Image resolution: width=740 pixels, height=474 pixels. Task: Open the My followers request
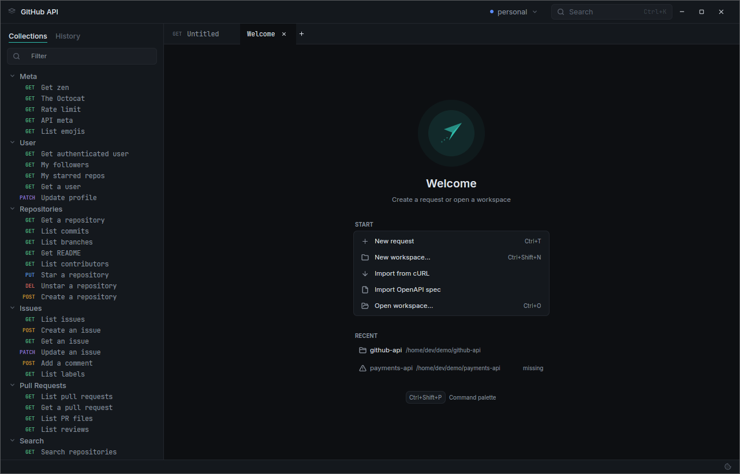click(82, 165)
